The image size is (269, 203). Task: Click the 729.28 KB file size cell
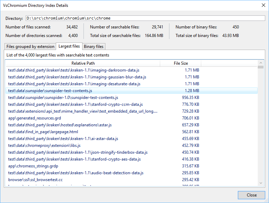(190, 111)
